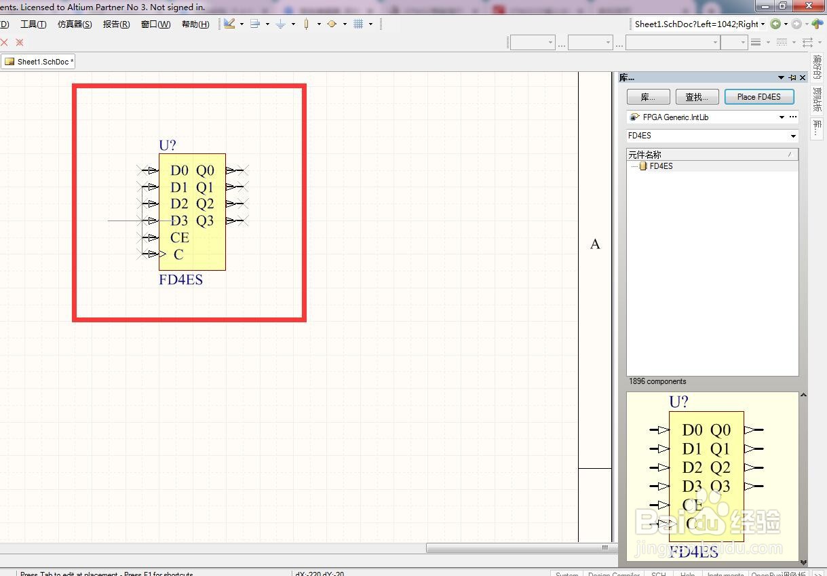This screenshot has height=576, width=827.
Task: Click the single red X clear icon
Action: tap(4, 42)
